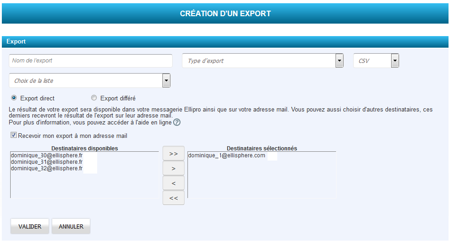Screen dimensions: 455x242
Task: Click the ANNULER button
Action: [71, 227]
